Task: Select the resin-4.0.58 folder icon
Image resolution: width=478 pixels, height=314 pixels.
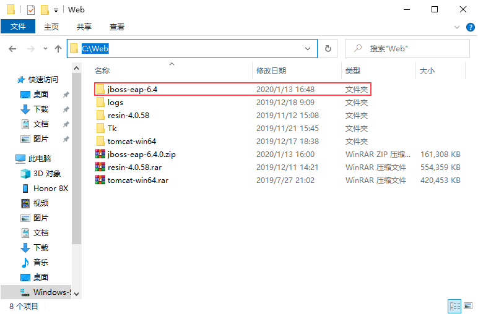Action: [x=100, y=116]
